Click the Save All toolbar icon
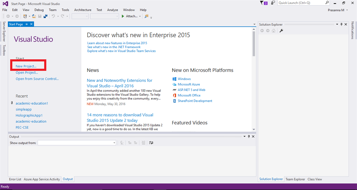357x190 pixels. (x=45, y=16)
